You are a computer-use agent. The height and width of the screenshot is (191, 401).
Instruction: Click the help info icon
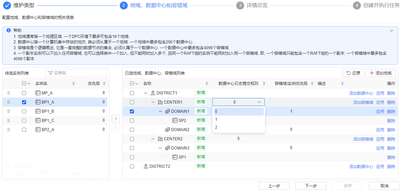pos(9,30)
